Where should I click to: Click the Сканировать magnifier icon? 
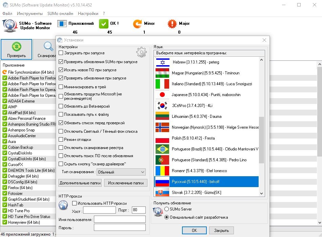pyautogui.click(x=48, y=47)
